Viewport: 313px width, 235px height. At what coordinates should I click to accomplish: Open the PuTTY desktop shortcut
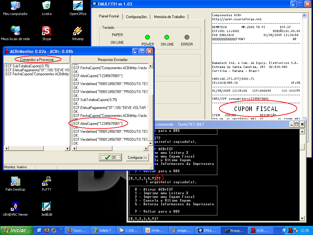pos(46,182)
